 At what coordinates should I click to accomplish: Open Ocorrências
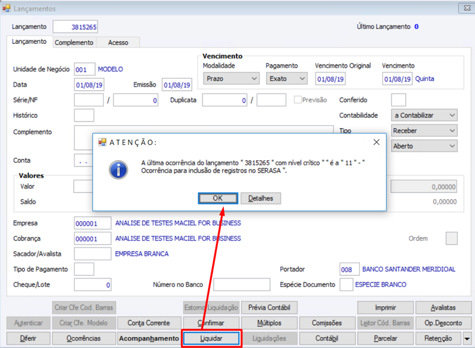click(84, 339)
